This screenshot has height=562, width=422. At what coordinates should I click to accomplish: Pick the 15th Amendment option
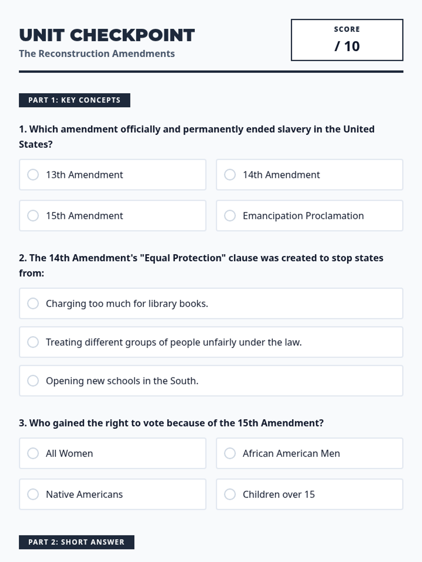tap(33, 216)
